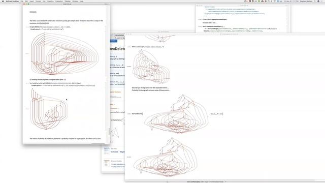Click 'The notion of identity of underlying elements' text
This screenshot has width=325, height=183.
(x=65, y=138)
